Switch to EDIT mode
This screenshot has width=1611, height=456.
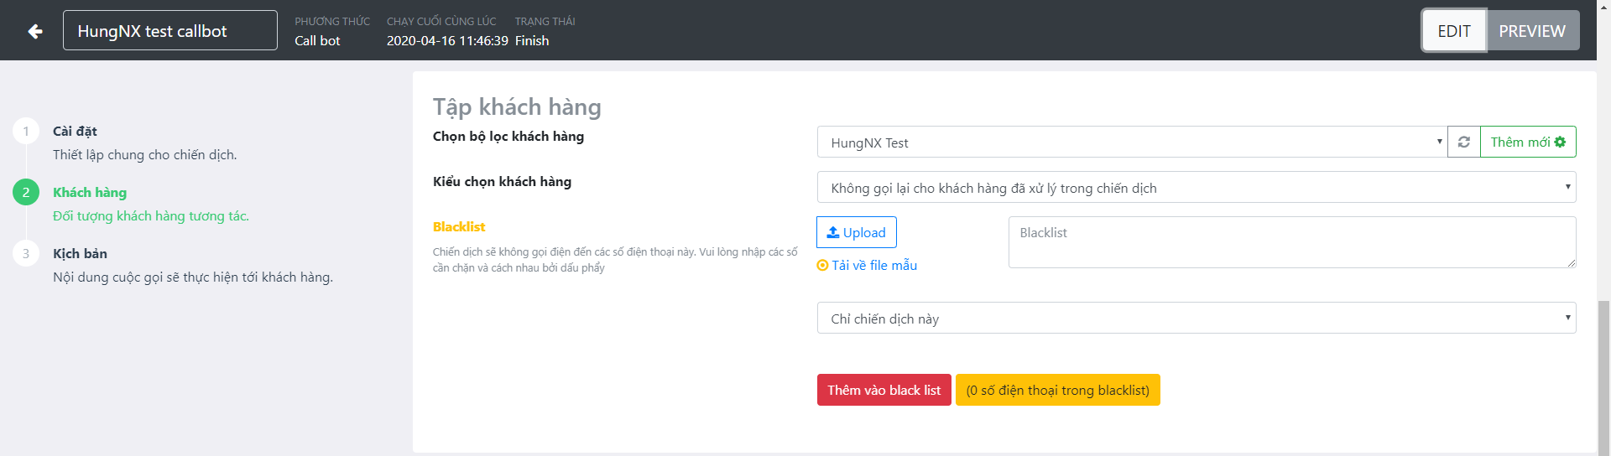coord(1453,31)
